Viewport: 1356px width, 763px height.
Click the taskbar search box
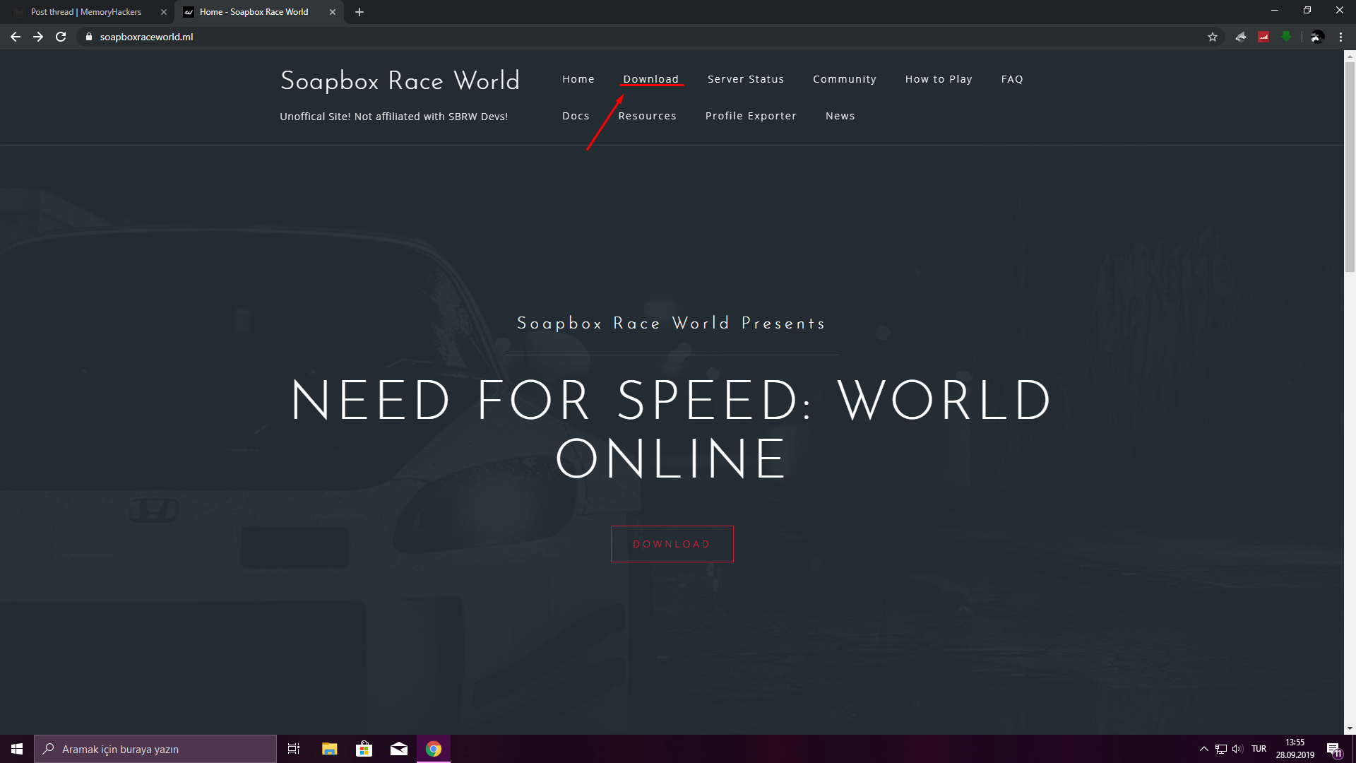point(155,749)
